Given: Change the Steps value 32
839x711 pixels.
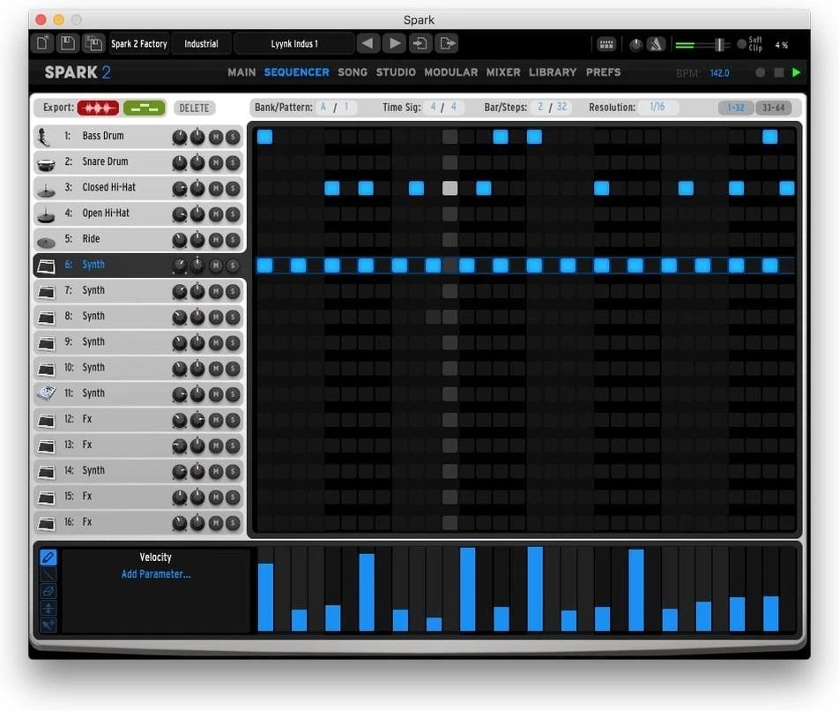Looking at the screenshot, I should tap(562, 107).
